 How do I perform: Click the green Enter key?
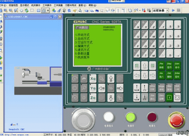tap(177, 75)
